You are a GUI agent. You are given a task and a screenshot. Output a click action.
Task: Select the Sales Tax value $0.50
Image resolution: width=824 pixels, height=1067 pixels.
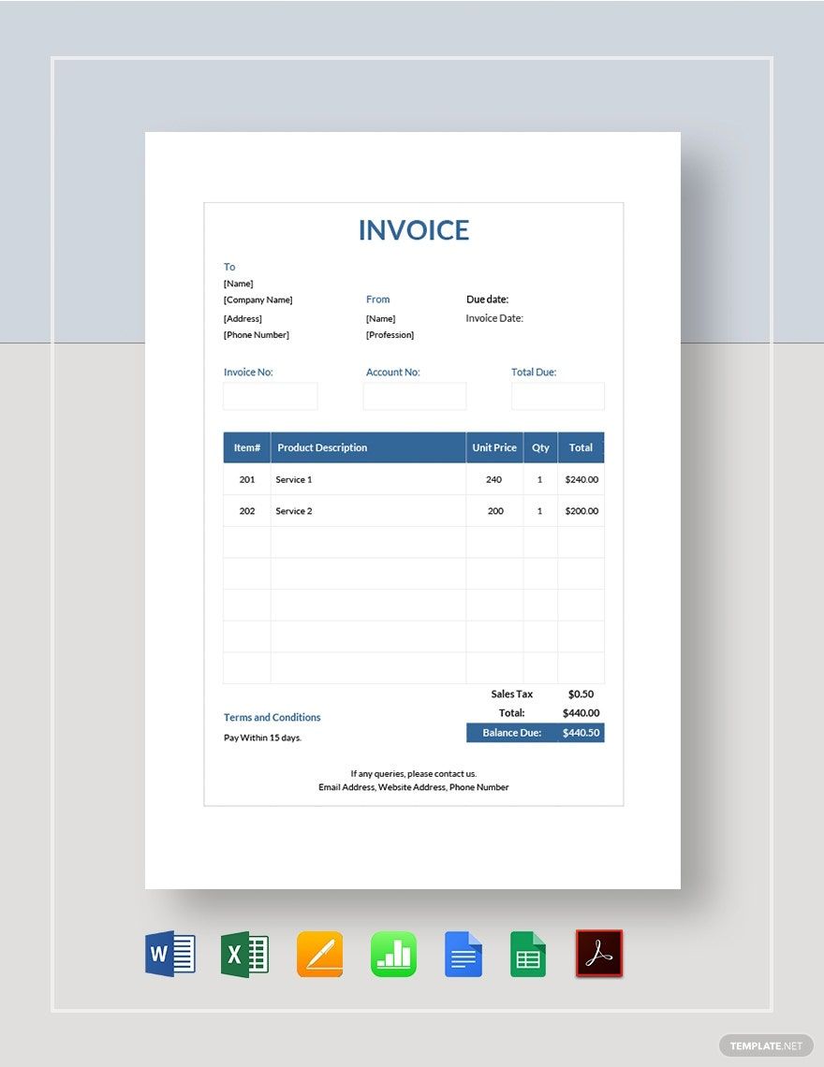(x=581, y=694)
